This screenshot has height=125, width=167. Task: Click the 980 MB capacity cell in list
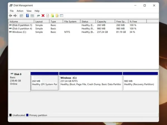pos(101,29)
